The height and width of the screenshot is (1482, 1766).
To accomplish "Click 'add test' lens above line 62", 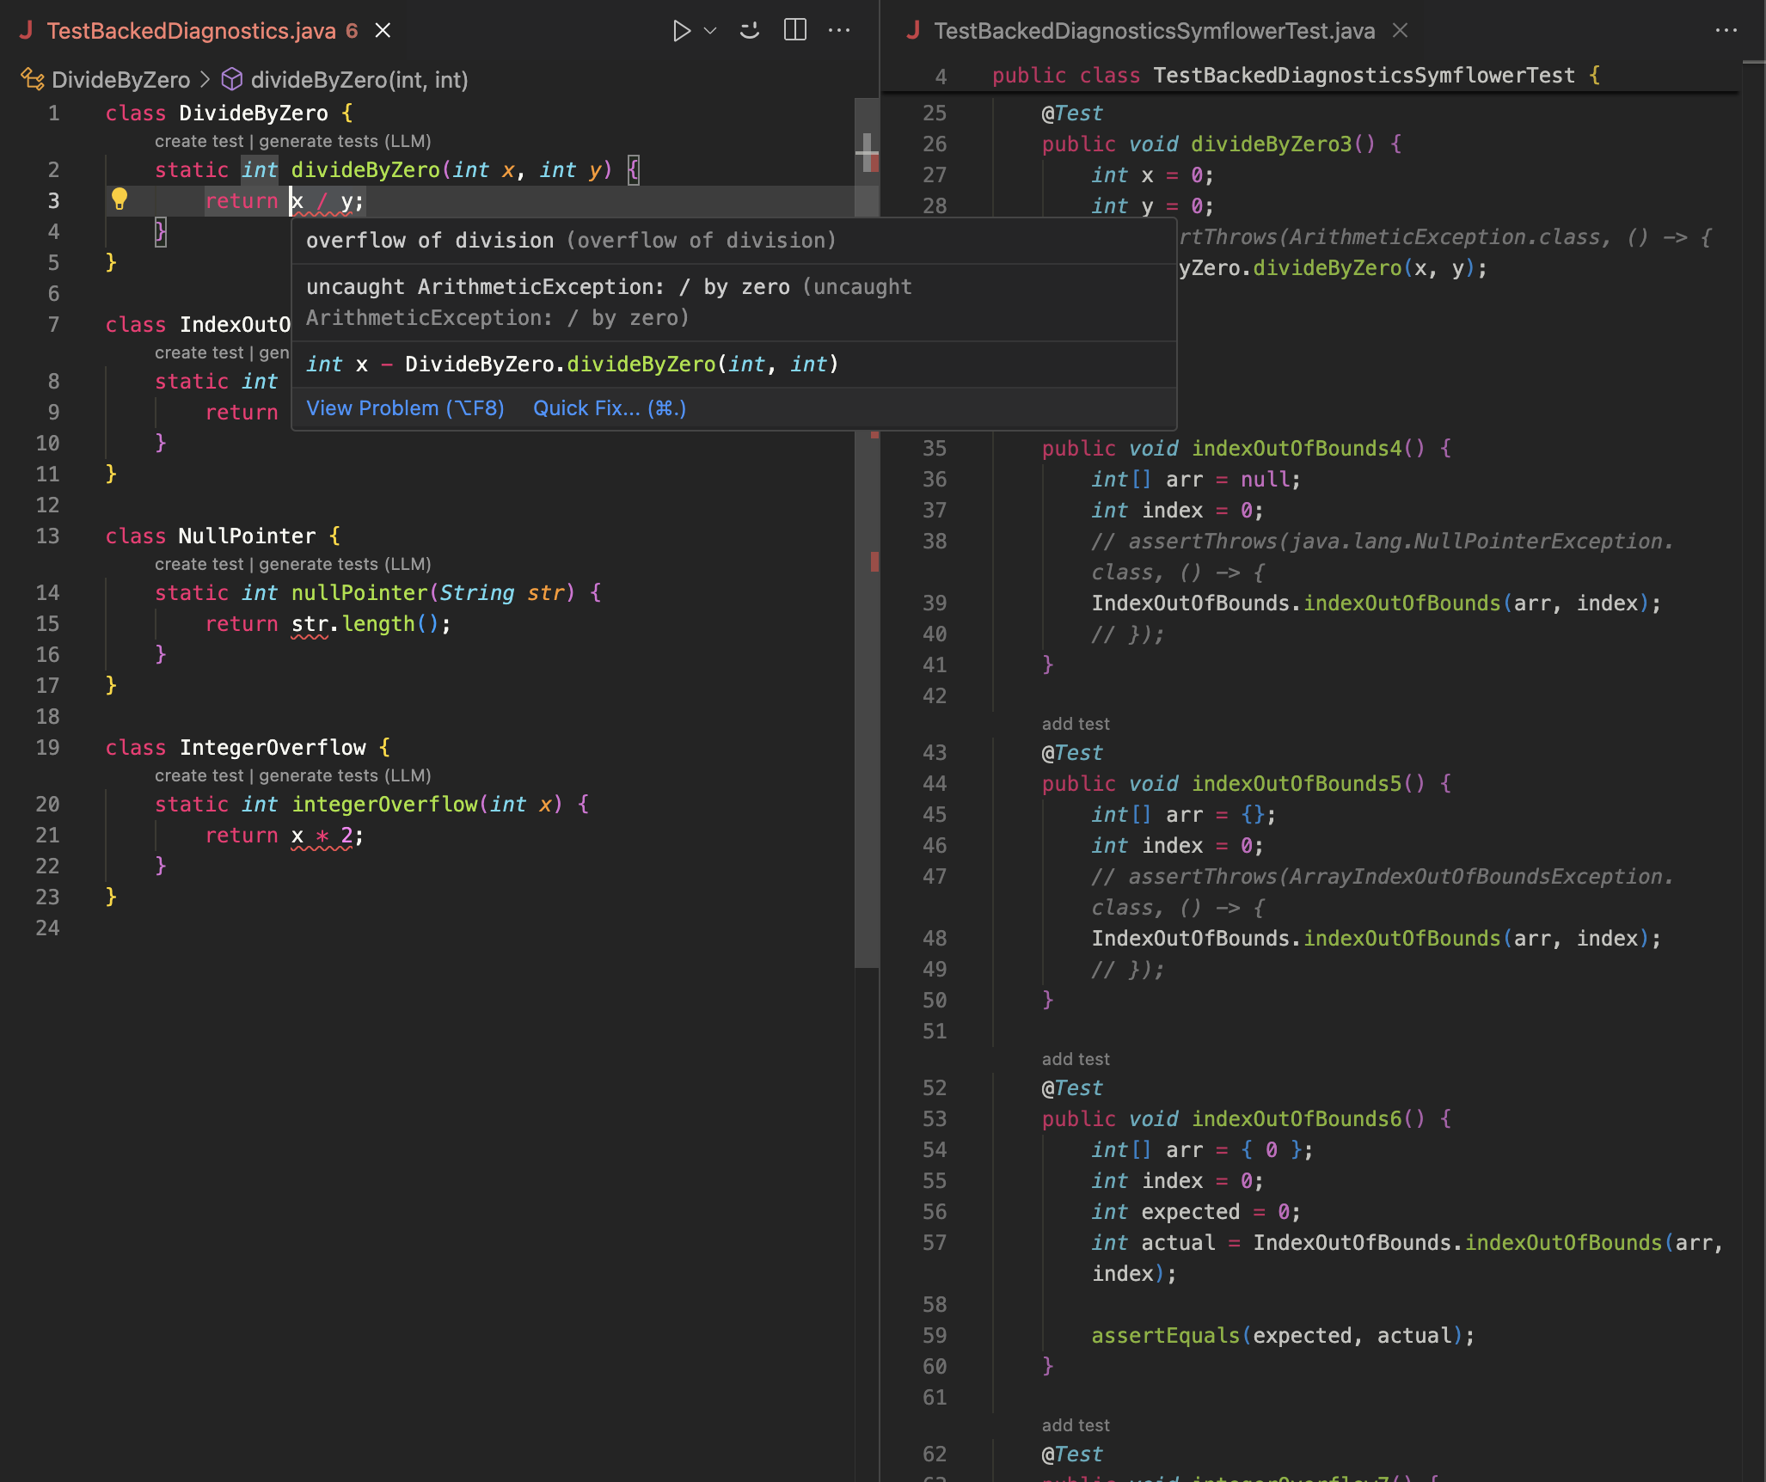I will pos(1076,1425).
